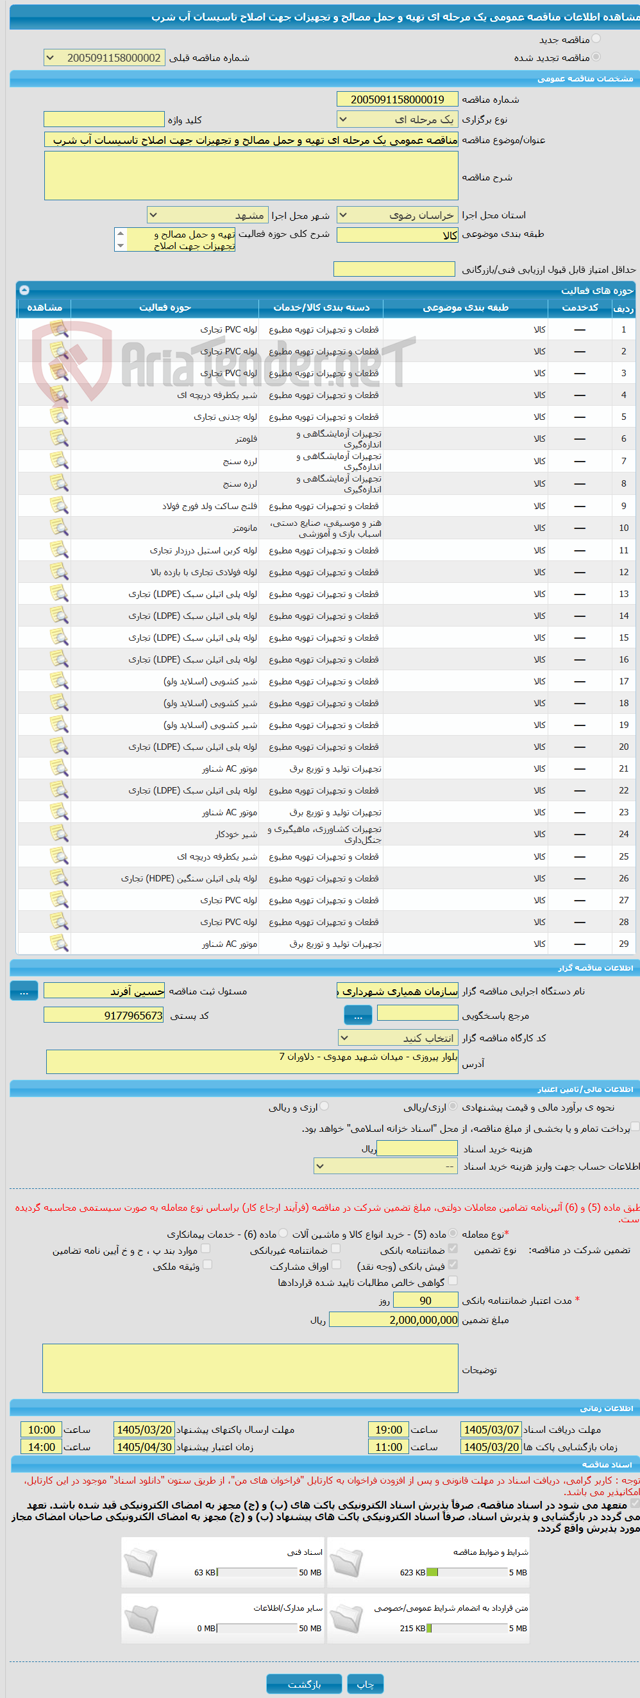Screen dimensions: 640x1698
Task: Collapse حوزه های فعالیت panel
Action: 24,290
